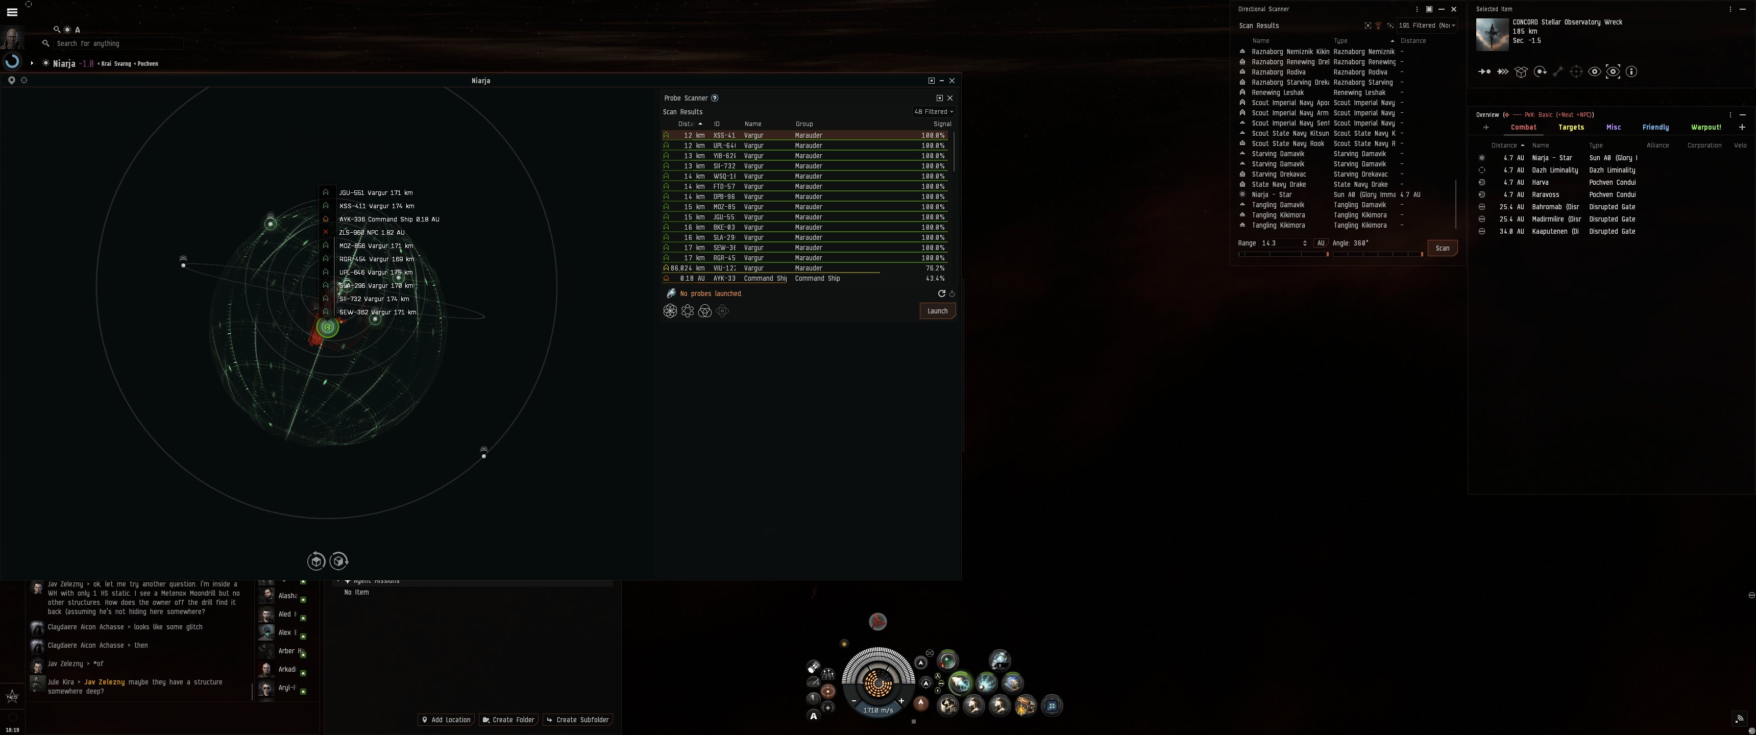Viewport: 1756px width, 735px height.
Task: Open the tactical overlay grid icon
Action: pos(828,674)
